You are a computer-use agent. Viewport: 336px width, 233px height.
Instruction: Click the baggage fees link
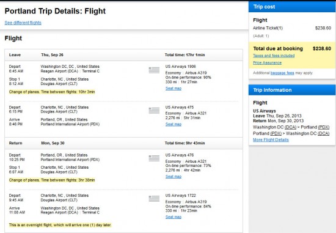[x=282, y=73]
